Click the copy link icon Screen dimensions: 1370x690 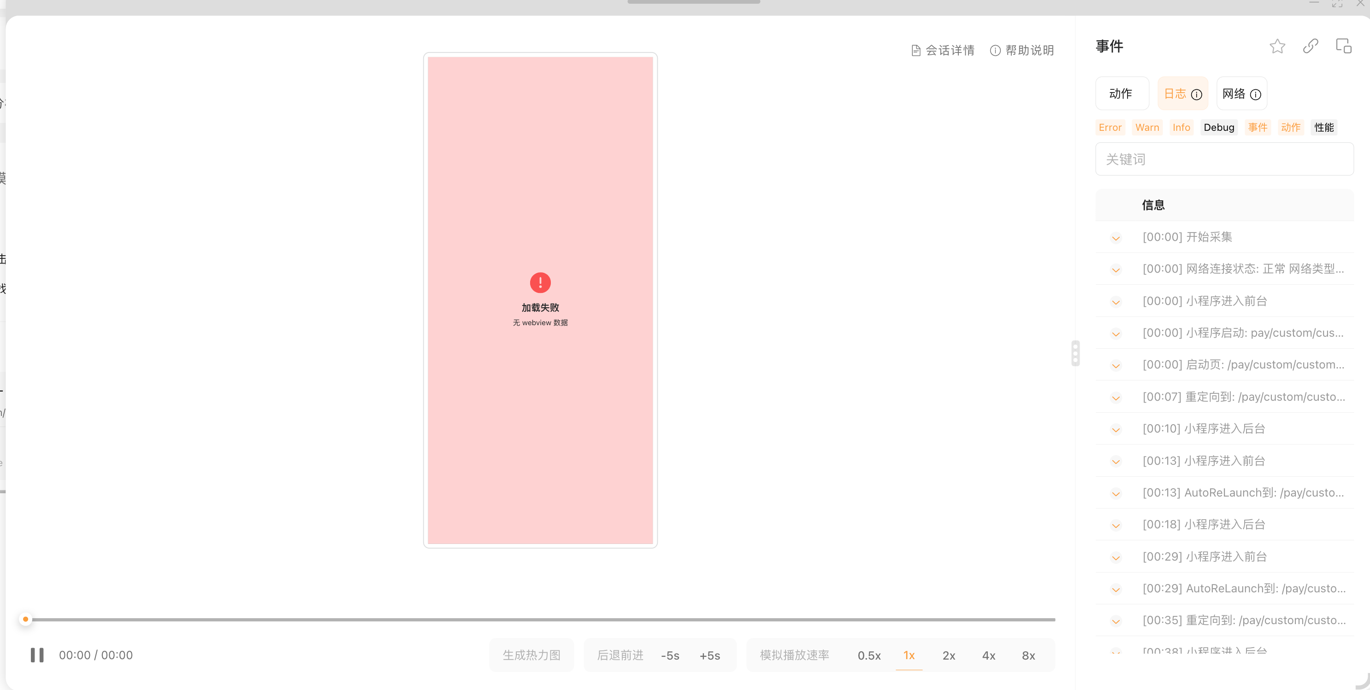click(x=1311, y=46)
